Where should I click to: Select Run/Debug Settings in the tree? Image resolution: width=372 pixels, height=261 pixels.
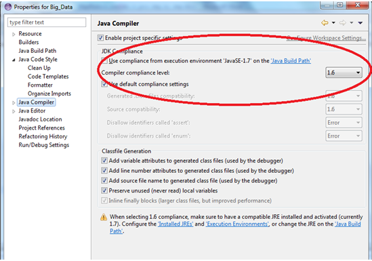pos(44,145)
